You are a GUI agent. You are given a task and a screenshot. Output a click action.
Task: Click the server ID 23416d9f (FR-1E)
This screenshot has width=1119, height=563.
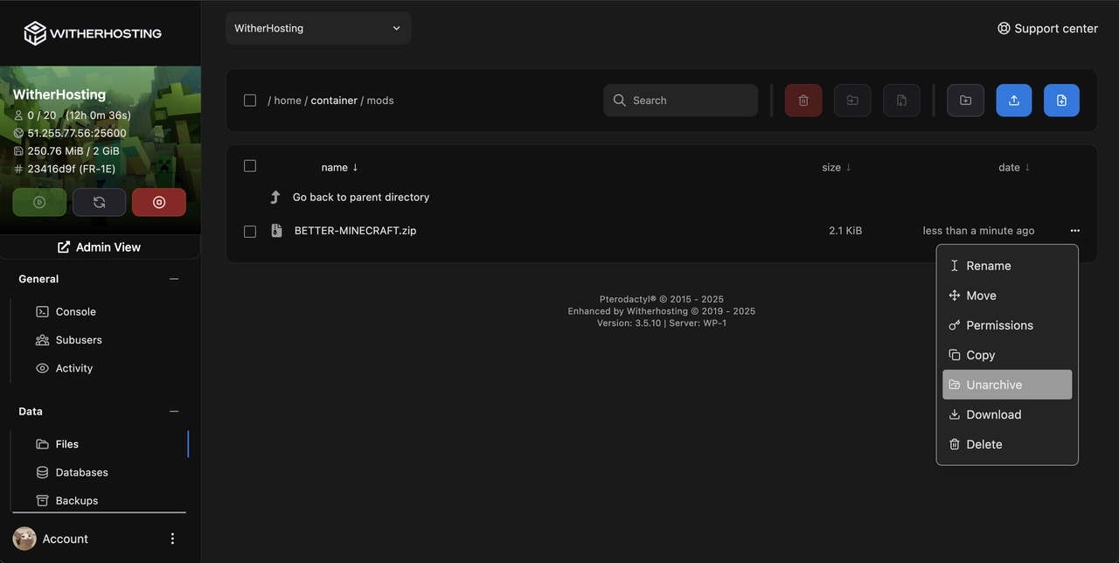pyautogui.click(x=71, y=169)
